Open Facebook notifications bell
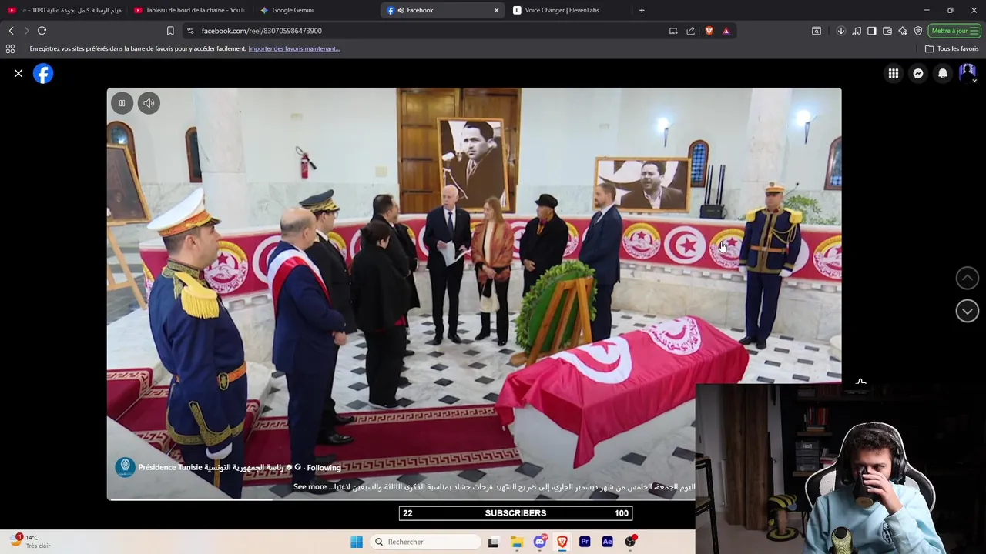This screenshot has width=986, height=554. coord(943,74)
